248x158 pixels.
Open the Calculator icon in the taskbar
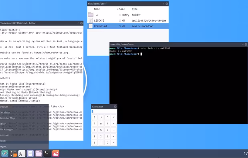tap(13, 154)
